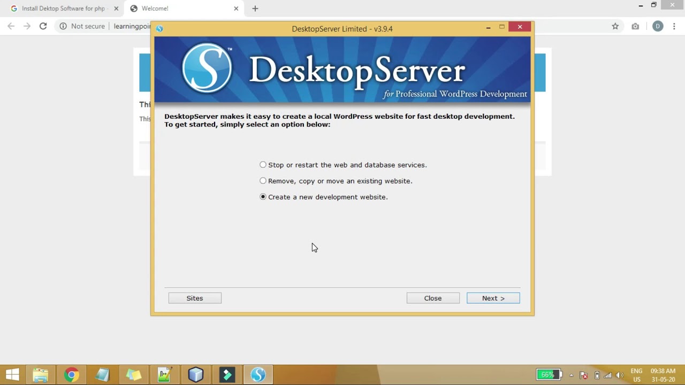This screenshot has width=685, height=385.
Task: Close the 'Install Dektop Software' tab
Action: click(116, 9)
